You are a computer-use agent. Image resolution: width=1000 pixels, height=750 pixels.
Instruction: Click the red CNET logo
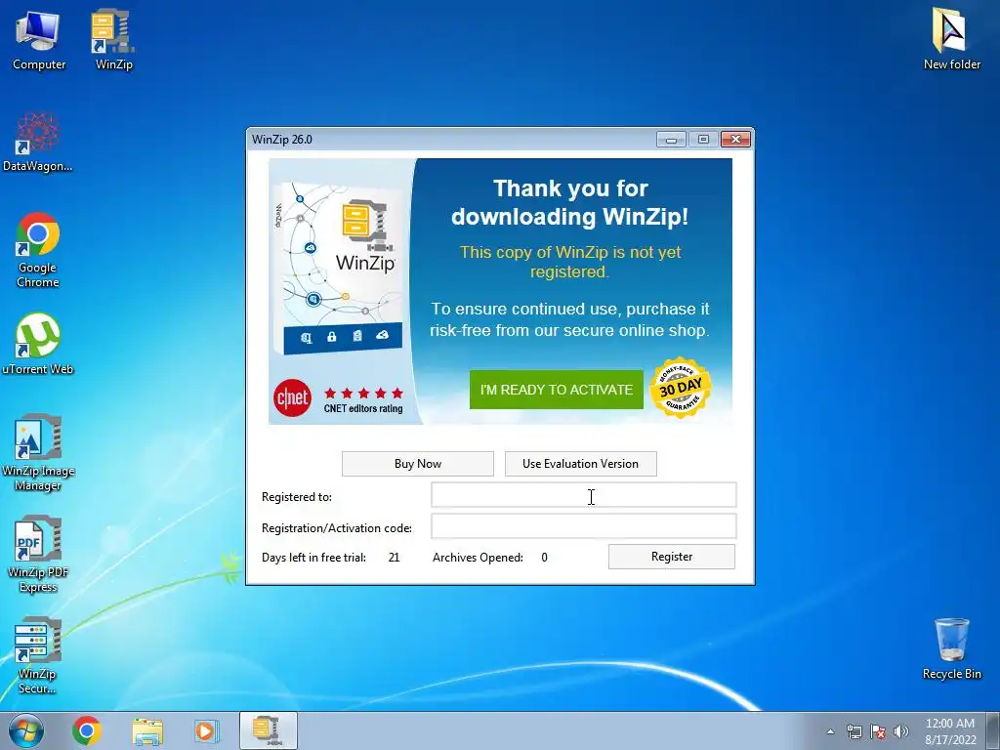pyautogui.click(x=293, y=398)
